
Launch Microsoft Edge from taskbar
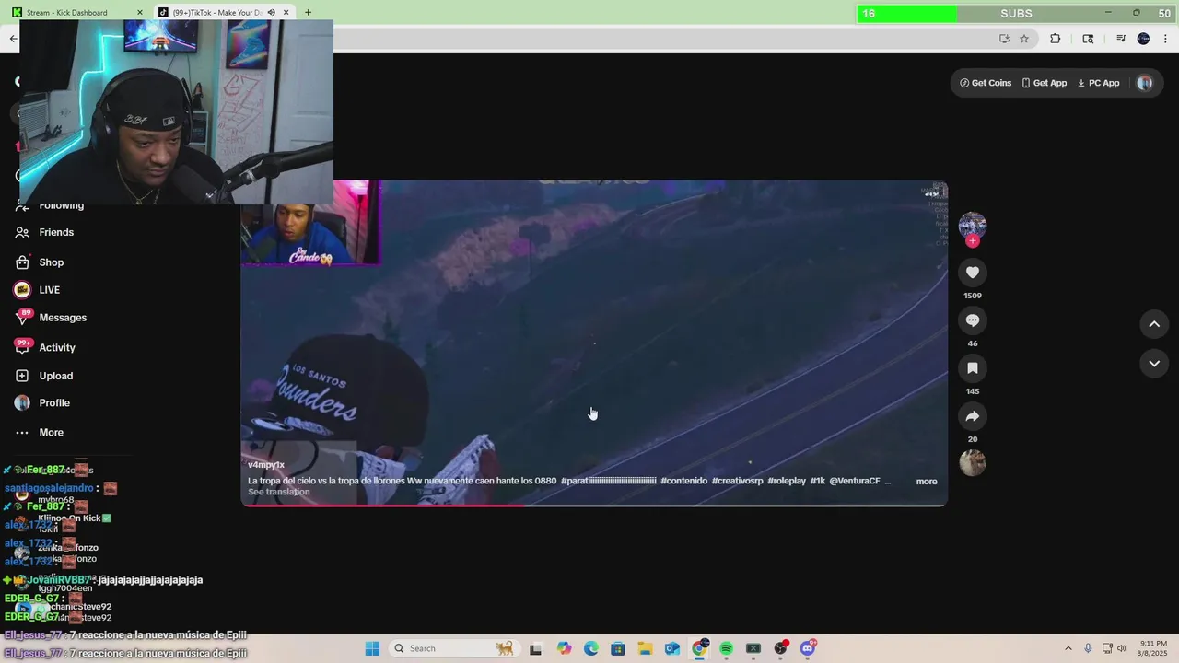tap(591, 648)
